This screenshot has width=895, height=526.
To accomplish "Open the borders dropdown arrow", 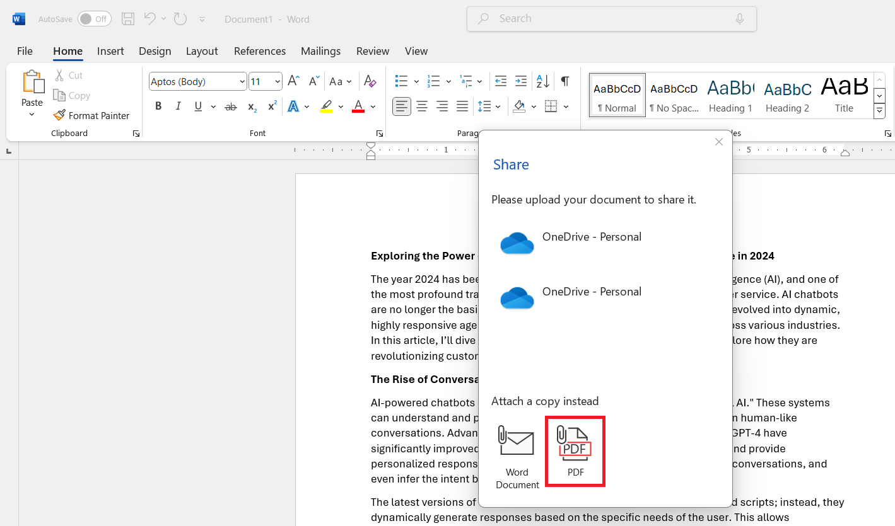I will [x=566, y=106].
